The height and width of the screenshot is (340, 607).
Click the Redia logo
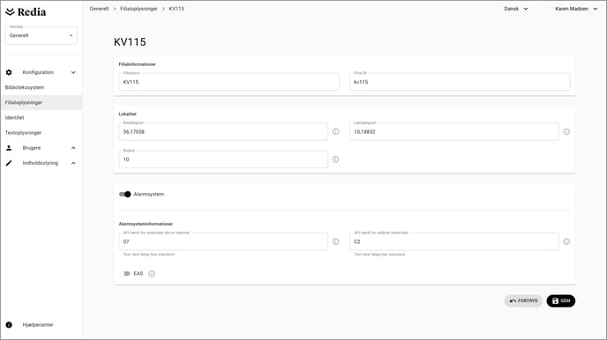click(26, 12)
